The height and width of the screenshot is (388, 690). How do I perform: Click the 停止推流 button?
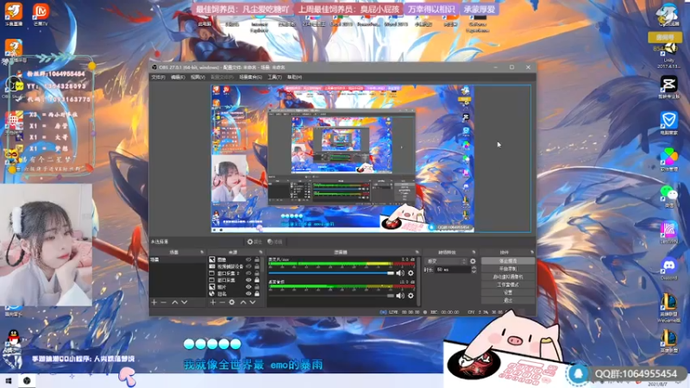508,261
